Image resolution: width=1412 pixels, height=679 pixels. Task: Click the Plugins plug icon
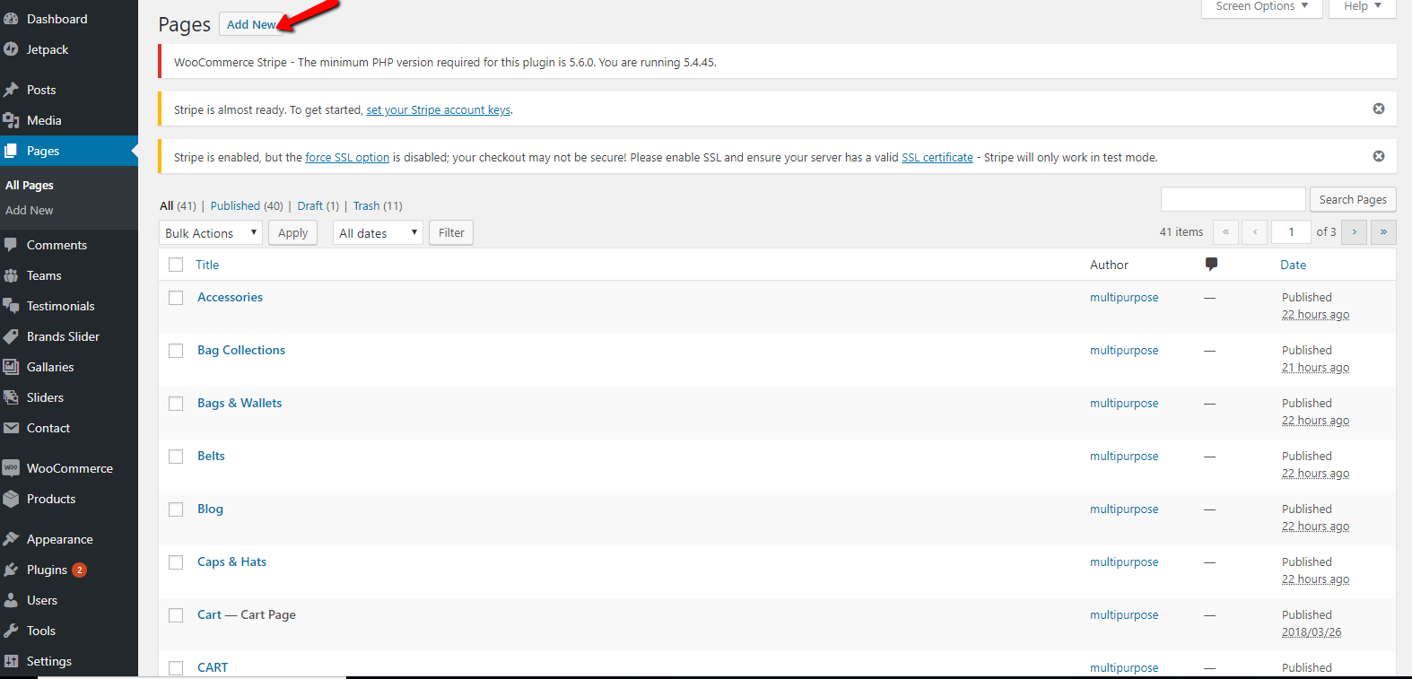[x=11, y=570]
